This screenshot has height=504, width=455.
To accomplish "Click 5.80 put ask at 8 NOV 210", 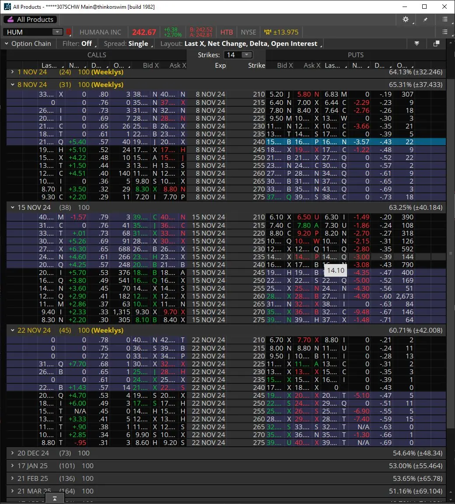I will (x=304, y=94).
